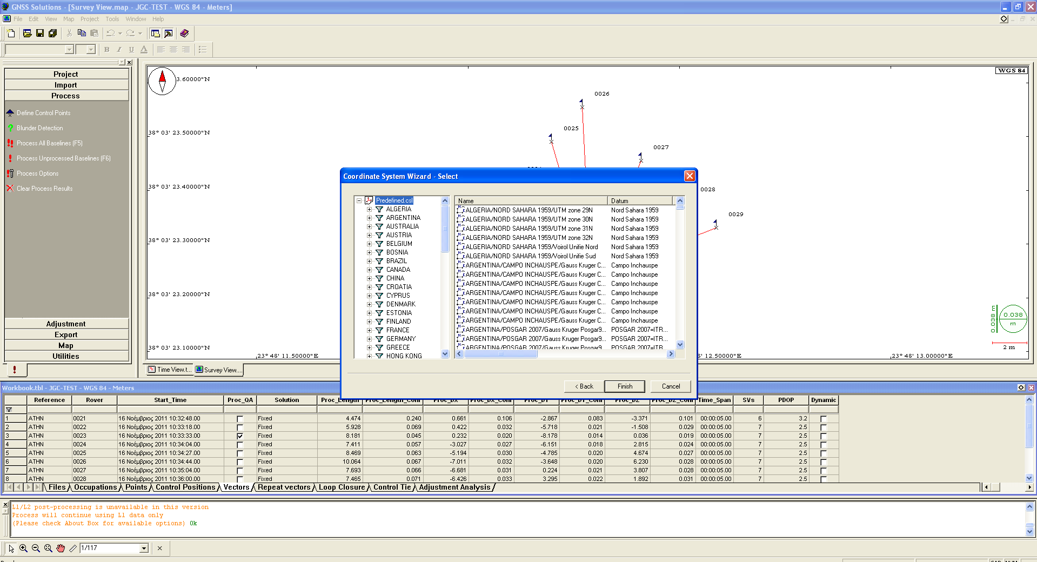Toggle the workbook window toolbar icon
Image resolution: width=1037 pixels, height=562 pixels.
tap(156, 34)
